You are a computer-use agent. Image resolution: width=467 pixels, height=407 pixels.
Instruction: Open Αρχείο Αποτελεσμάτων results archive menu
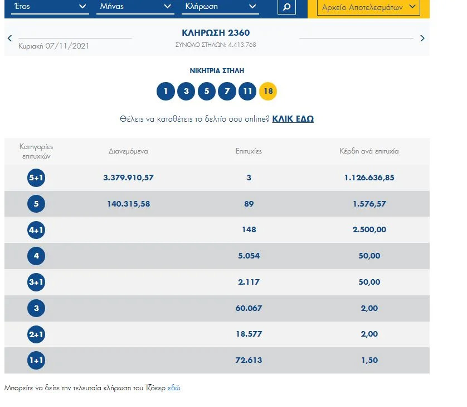pos(369,7)
